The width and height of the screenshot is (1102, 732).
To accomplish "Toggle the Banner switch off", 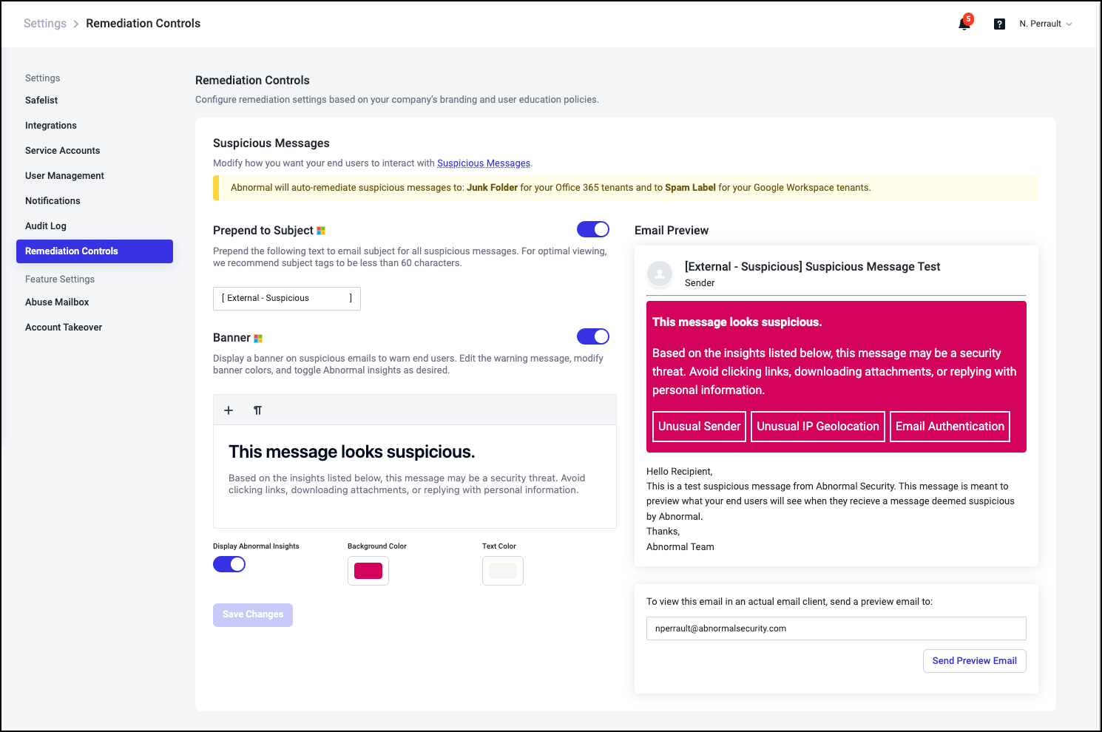I will tap(593, 336).
